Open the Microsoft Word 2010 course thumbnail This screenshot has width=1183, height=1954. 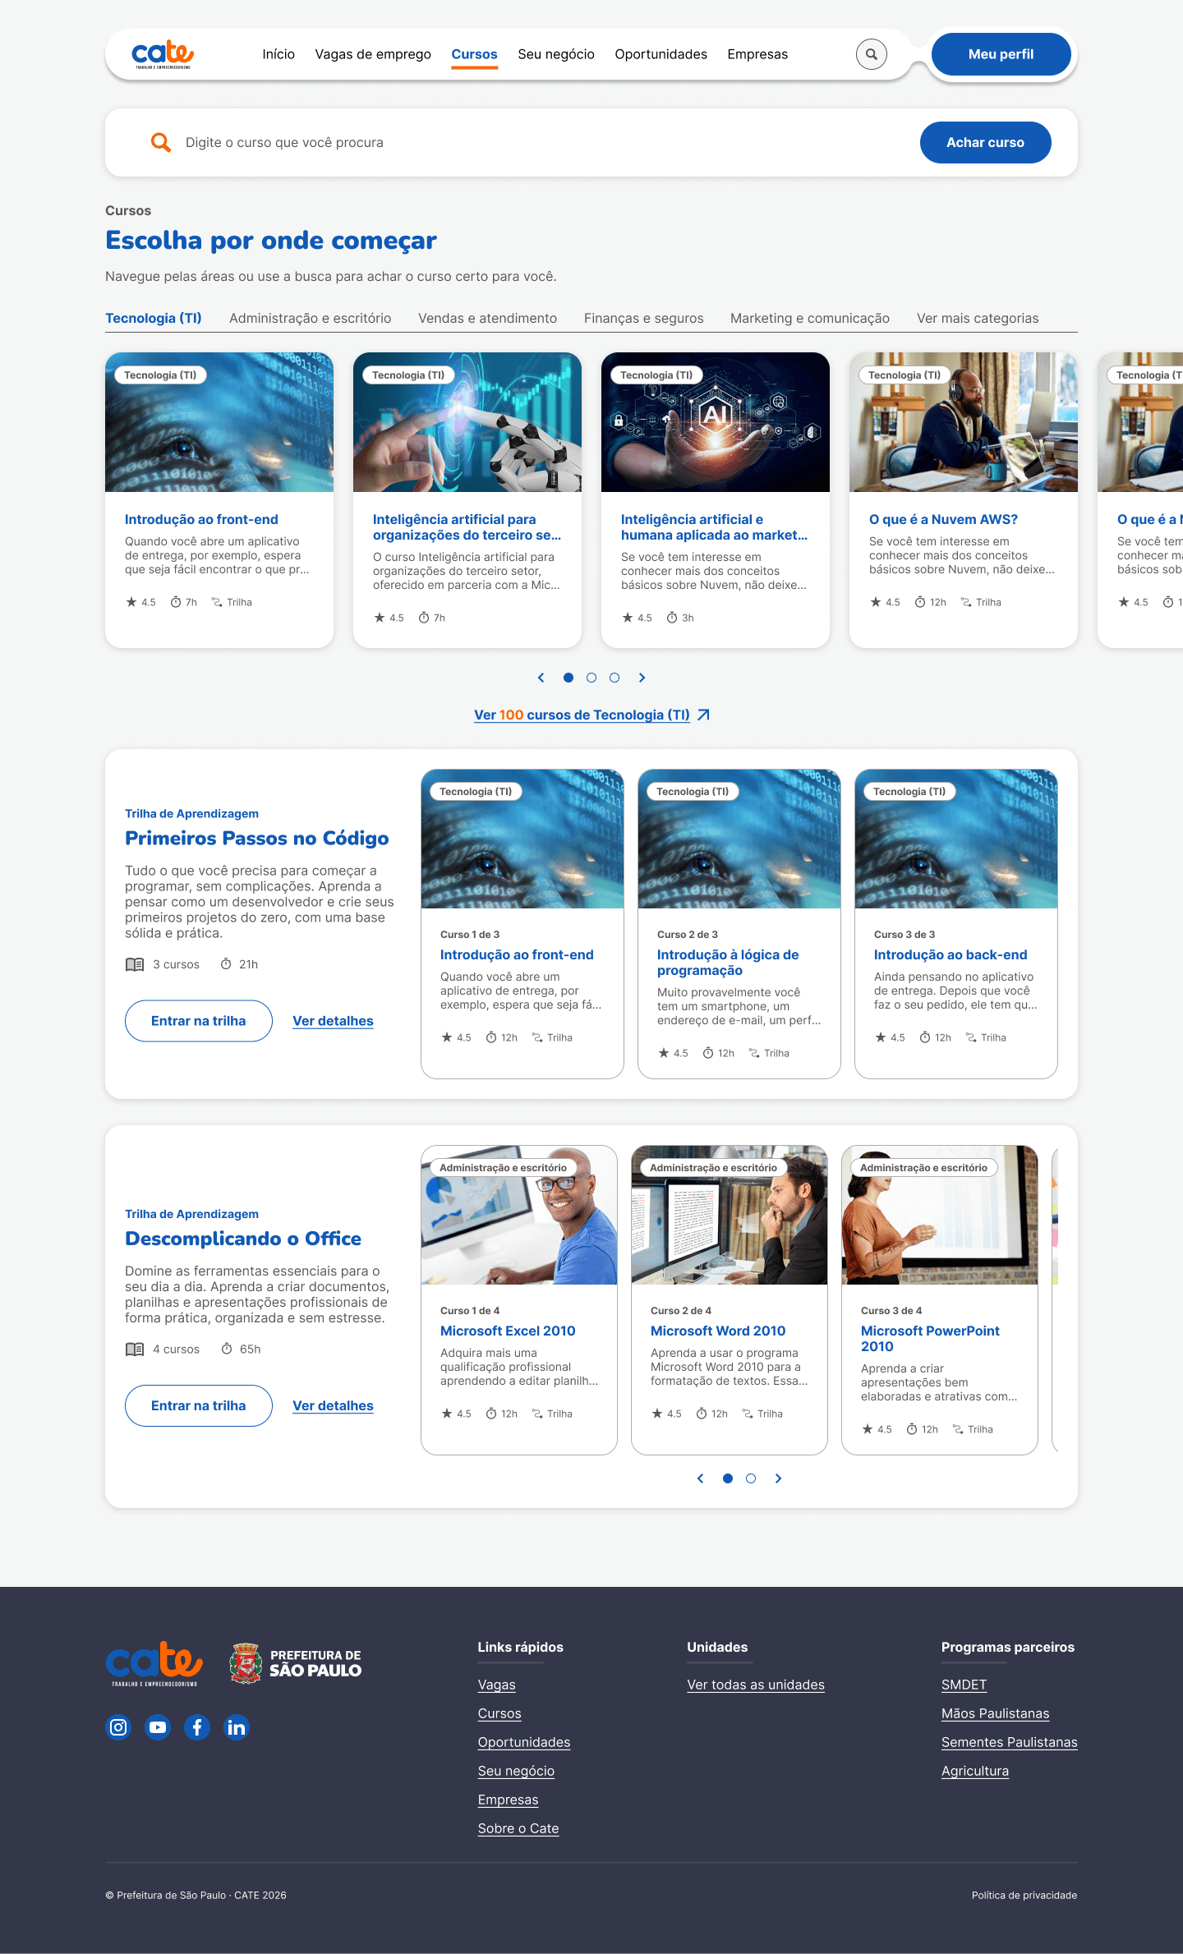tap(730, 1215)
